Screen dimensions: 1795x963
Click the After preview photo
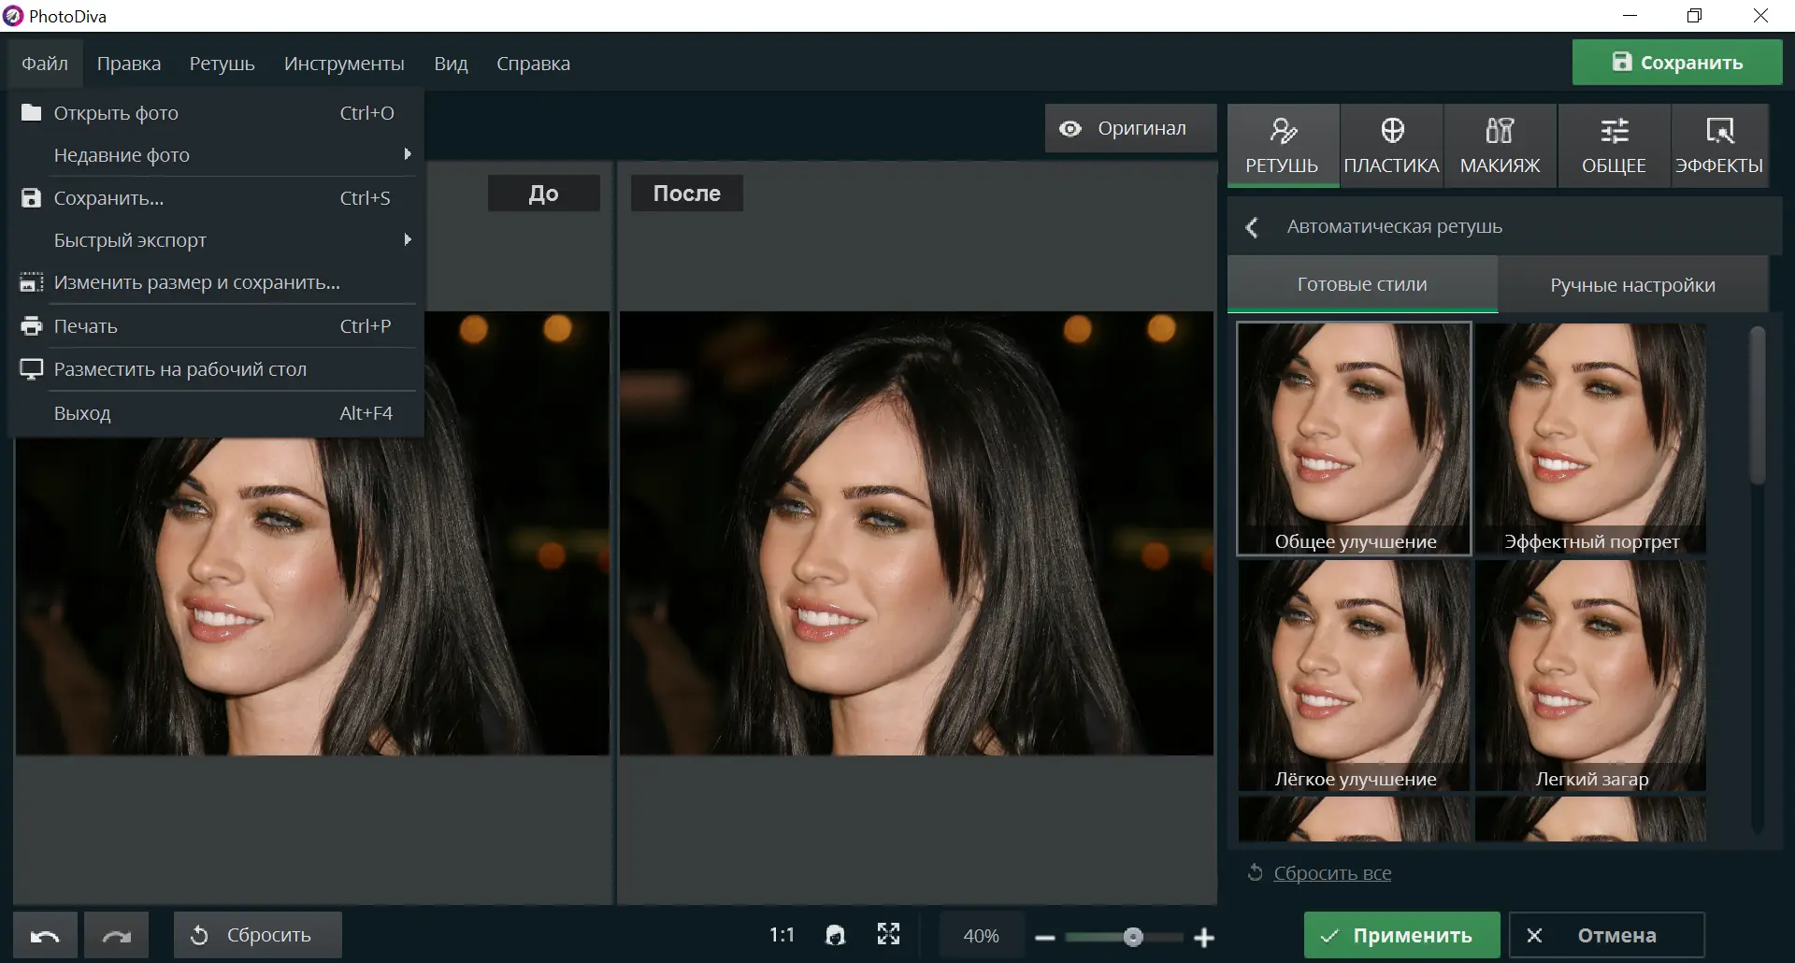pos(916,533)
